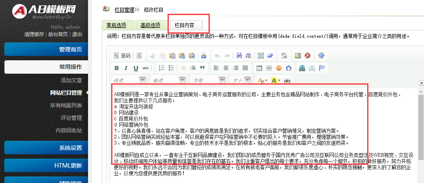Viewport: 424px width, 183px height.
Task: Insert a smiley emoticon
Action: click(x=279, y=68)
